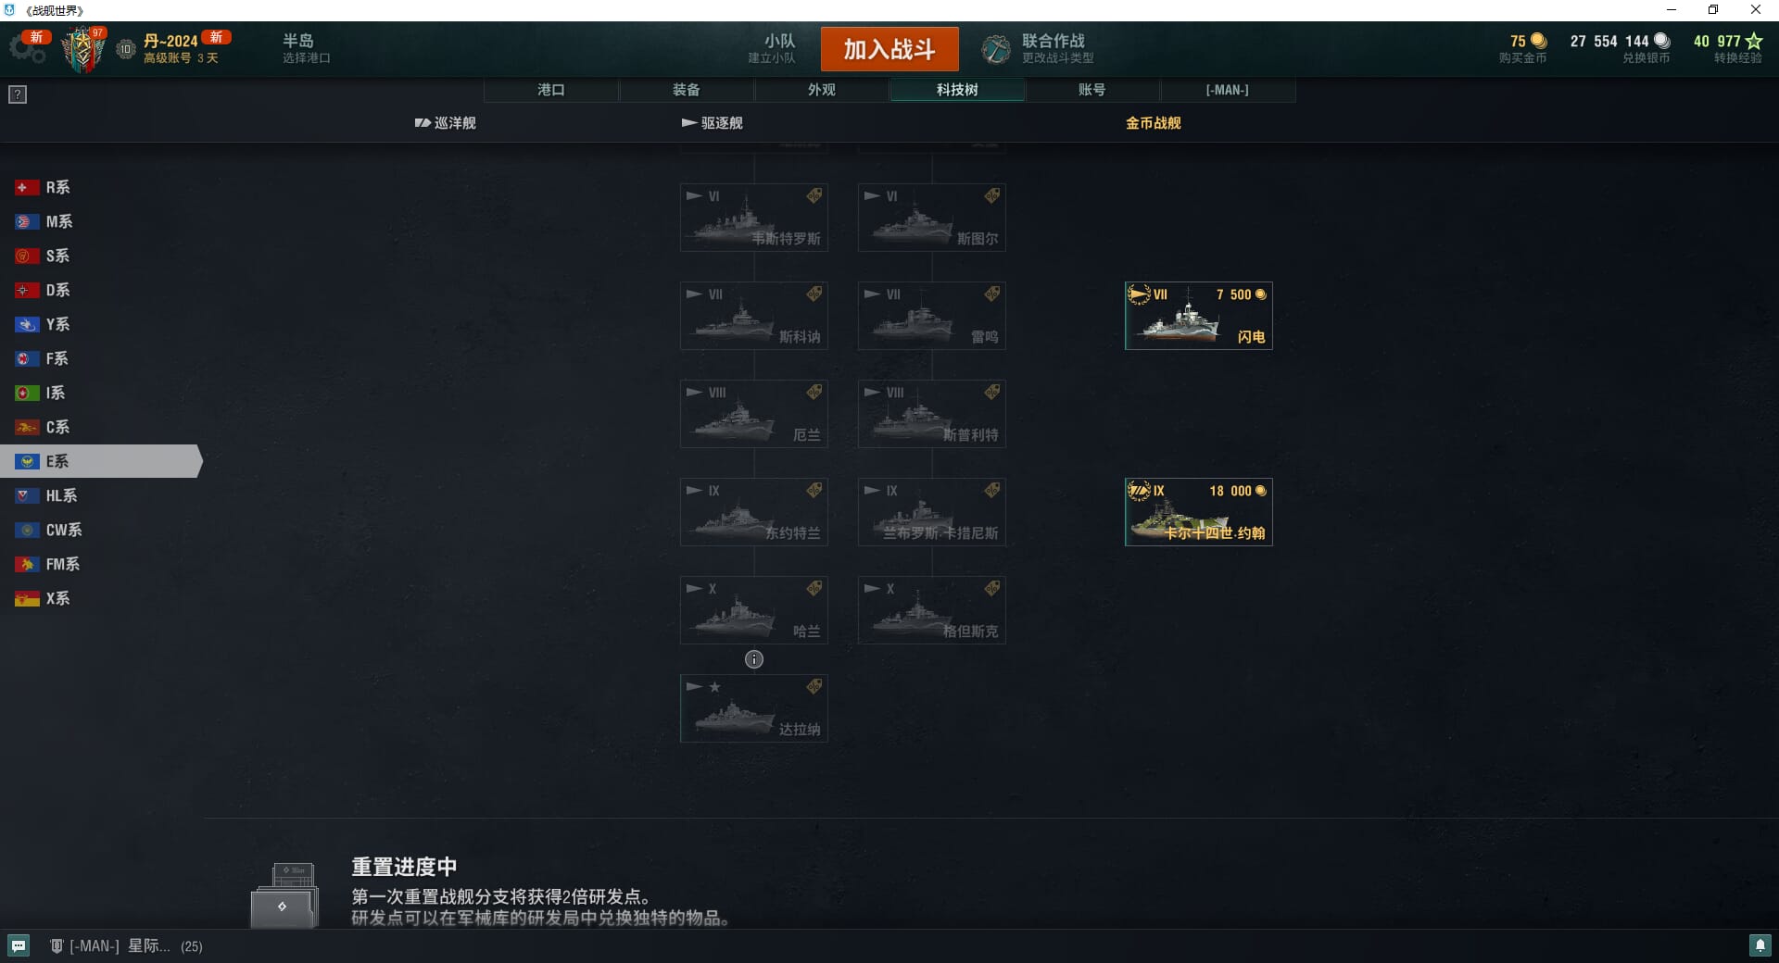Click the 加入战斗 battle button
1779x963 pixels.
click(x=889, y=49)
